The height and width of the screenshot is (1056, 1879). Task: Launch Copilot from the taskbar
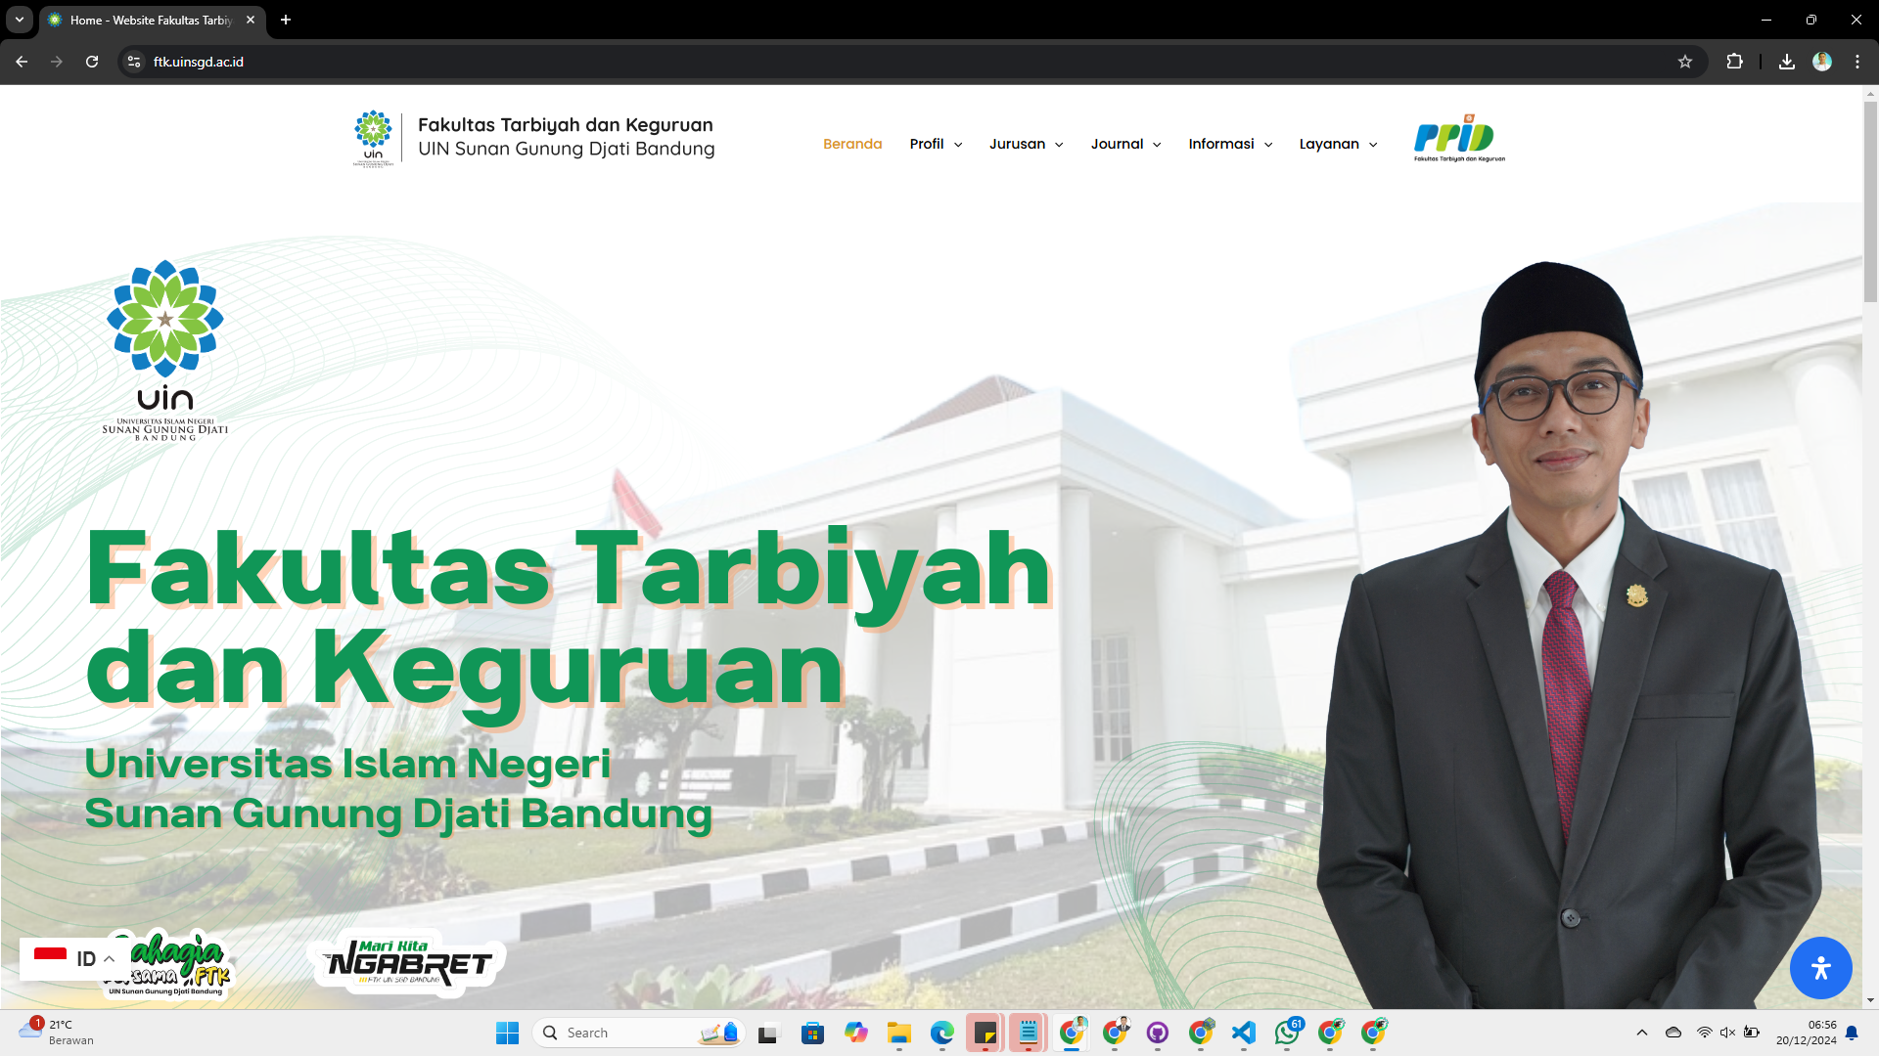856,1033
